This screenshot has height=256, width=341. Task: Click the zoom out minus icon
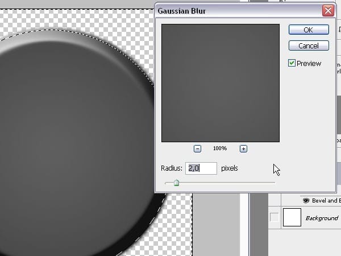click(197, 148)
